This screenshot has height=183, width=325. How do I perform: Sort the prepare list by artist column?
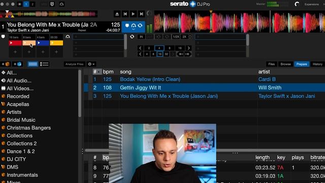point(264,72)
